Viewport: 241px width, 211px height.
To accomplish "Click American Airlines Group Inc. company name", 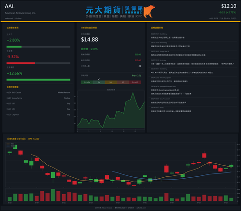I will point(20,13).
